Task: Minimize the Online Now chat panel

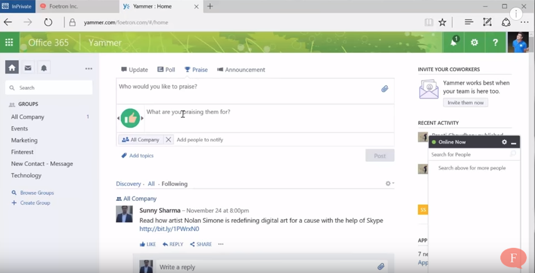Action: click(x=514, y=142)
